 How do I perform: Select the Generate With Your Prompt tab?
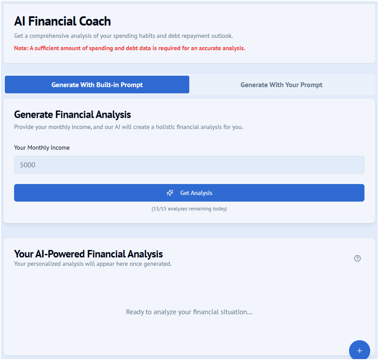281,85
